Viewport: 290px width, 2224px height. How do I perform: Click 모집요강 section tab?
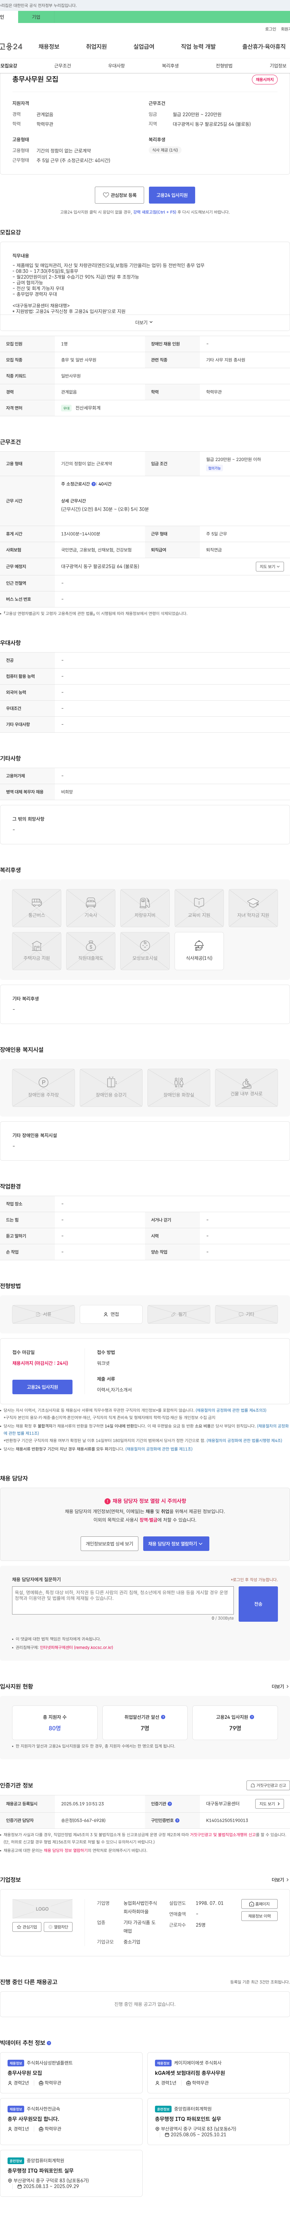click(x=9, y=66)
